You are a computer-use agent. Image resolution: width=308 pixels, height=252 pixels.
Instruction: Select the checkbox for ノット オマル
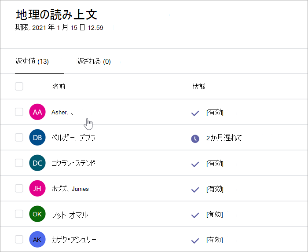19,214
